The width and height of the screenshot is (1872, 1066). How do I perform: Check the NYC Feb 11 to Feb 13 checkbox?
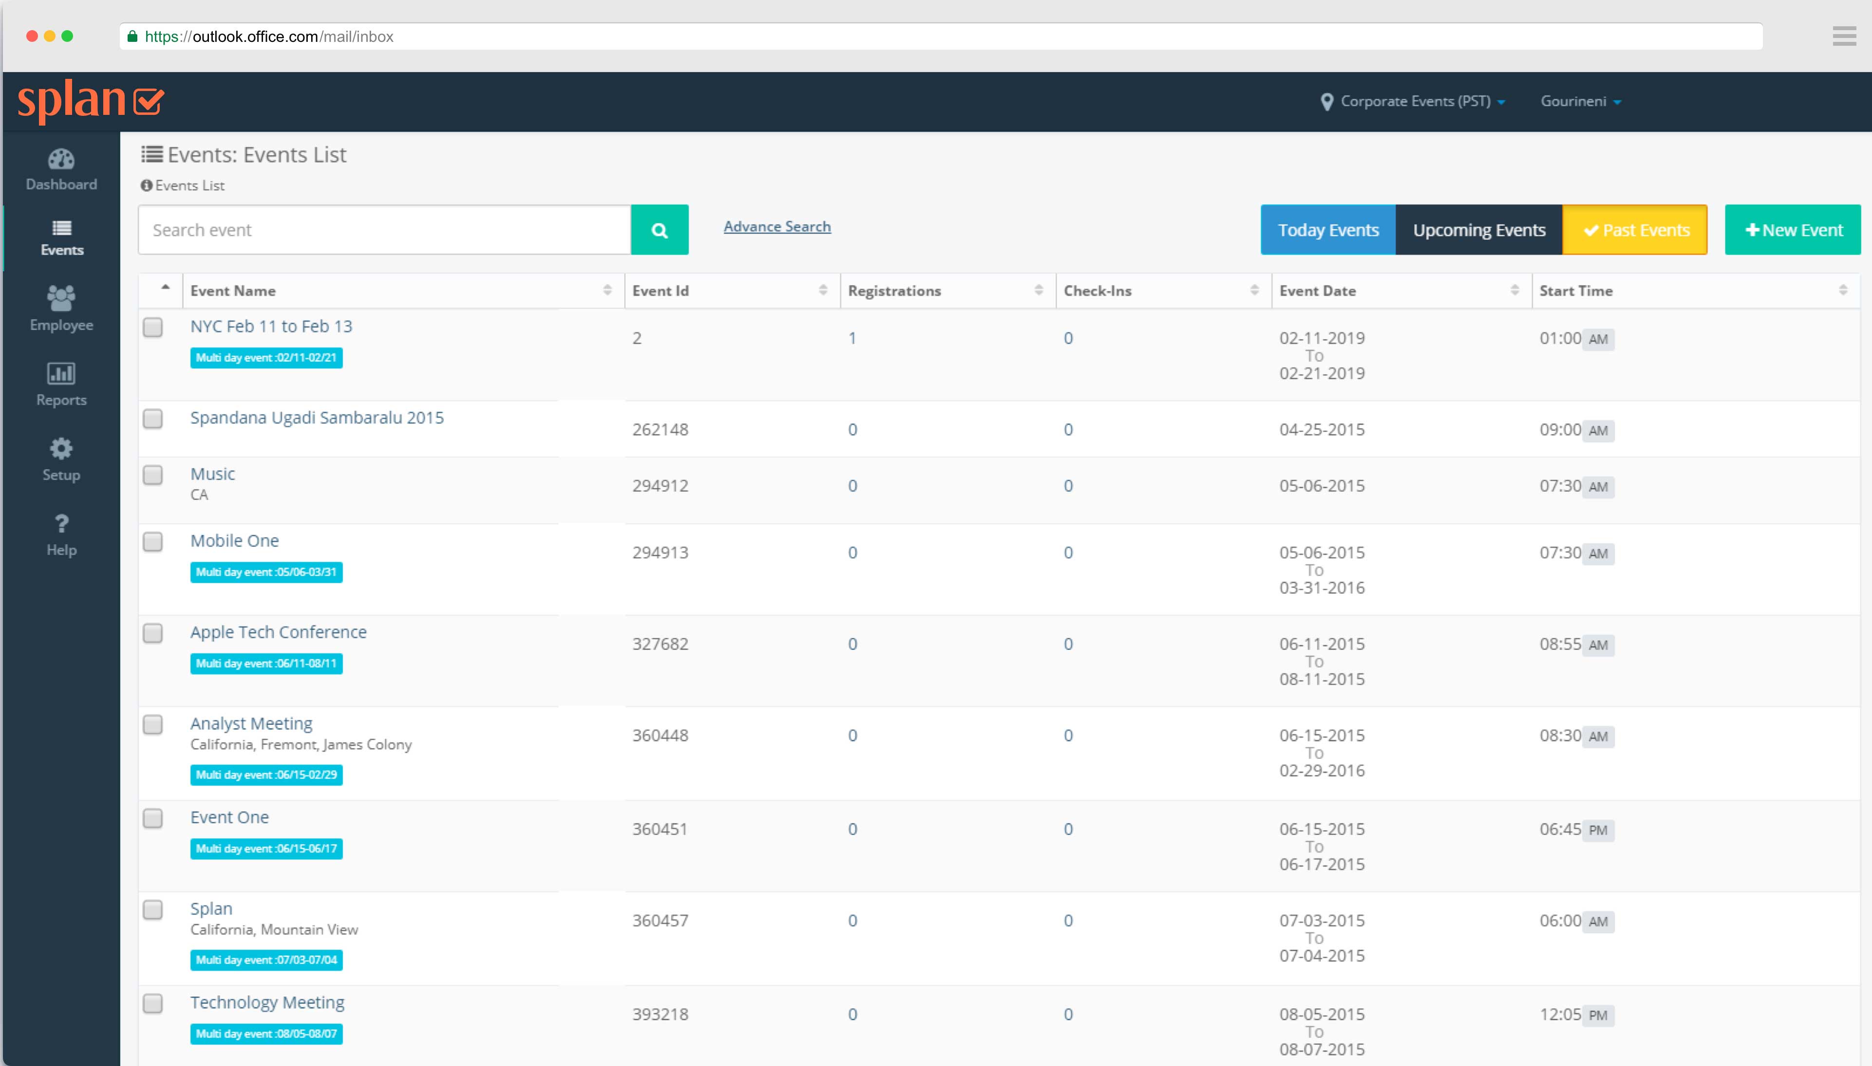(x=152, y=327)
